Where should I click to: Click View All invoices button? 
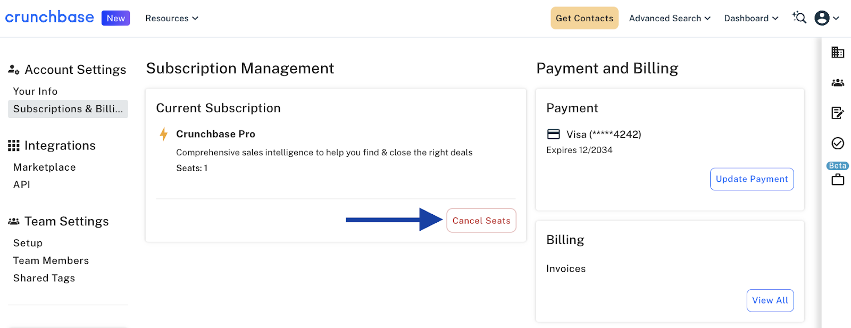tap(770, 300)
